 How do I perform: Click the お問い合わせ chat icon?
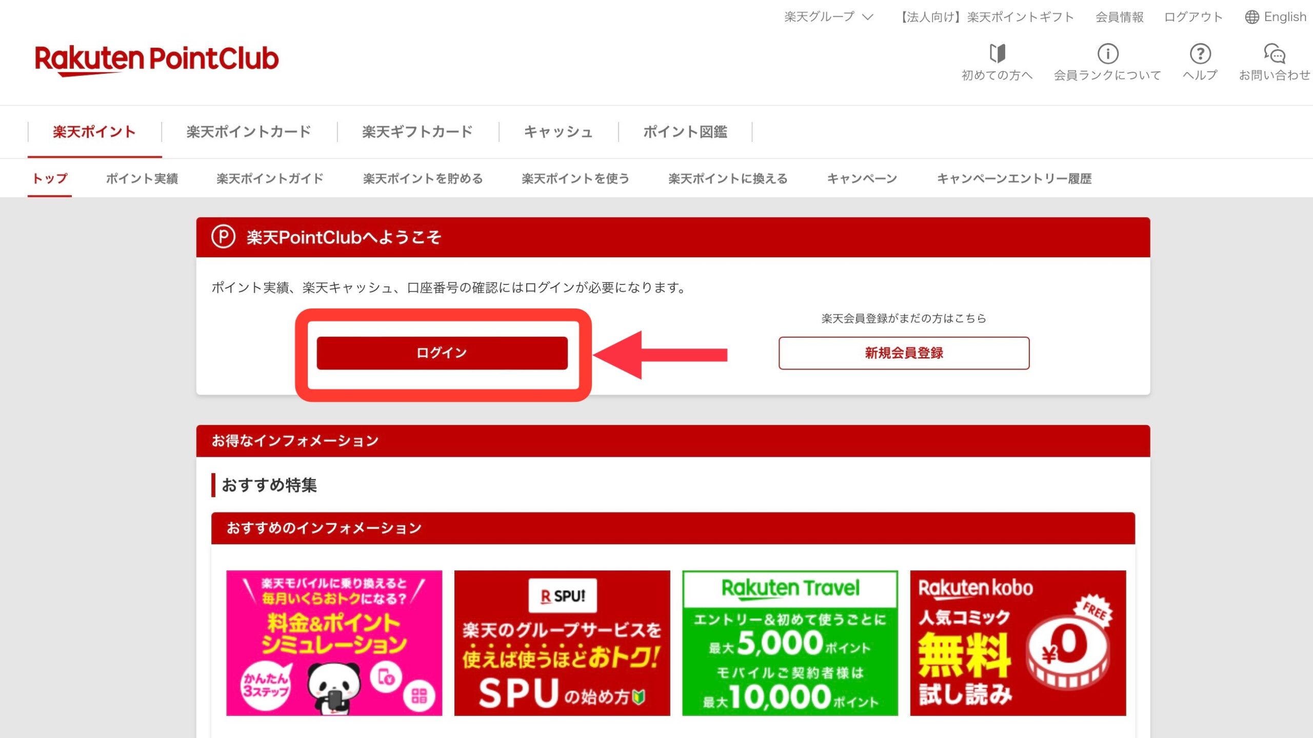pos(1274,53)
